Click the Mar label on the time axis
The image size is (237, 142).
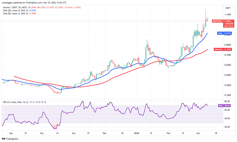[198, 133]
